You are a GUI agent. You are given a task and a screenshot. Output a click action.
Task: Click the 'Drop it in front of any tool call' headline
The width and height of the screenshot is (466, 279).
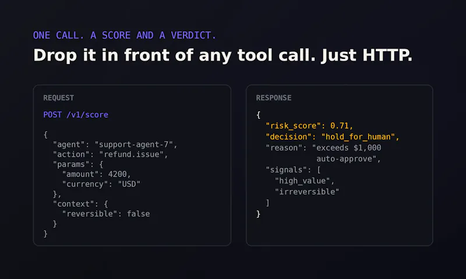223,55
